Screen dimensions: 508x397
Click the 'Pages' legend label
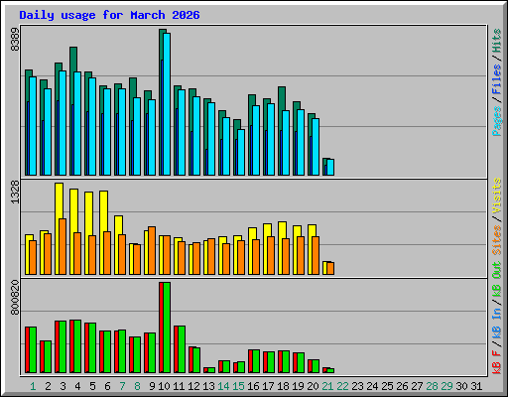coord(497,121)
